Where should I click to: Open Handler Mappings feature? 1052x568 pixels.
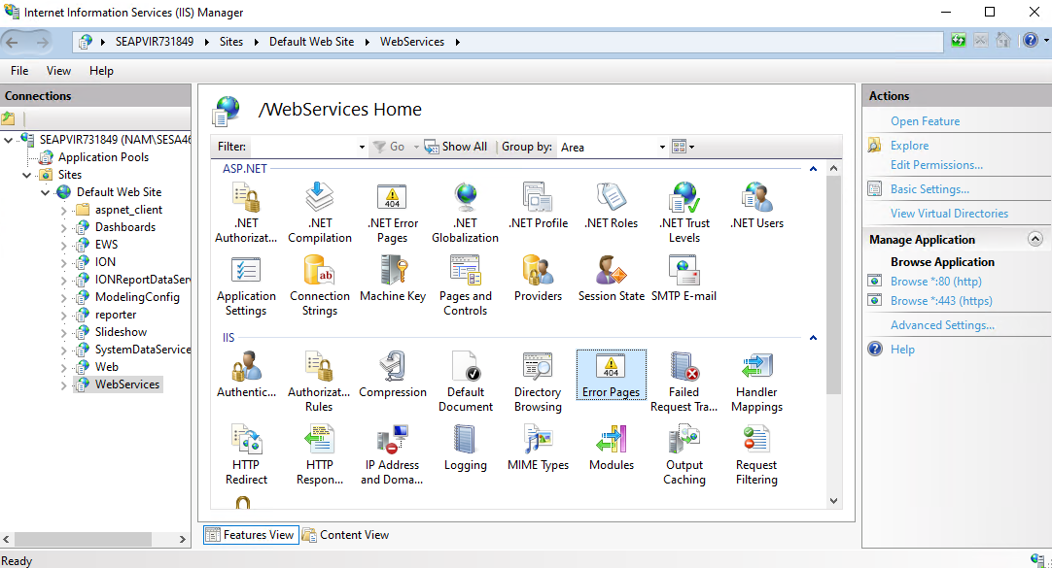(x=756, y=382)
